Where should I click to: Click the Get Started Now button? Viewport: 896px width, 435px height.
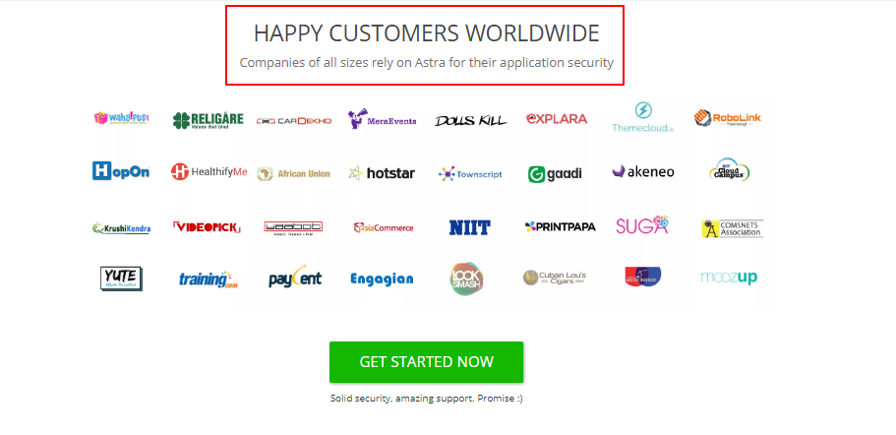click(x=426, y=362)
